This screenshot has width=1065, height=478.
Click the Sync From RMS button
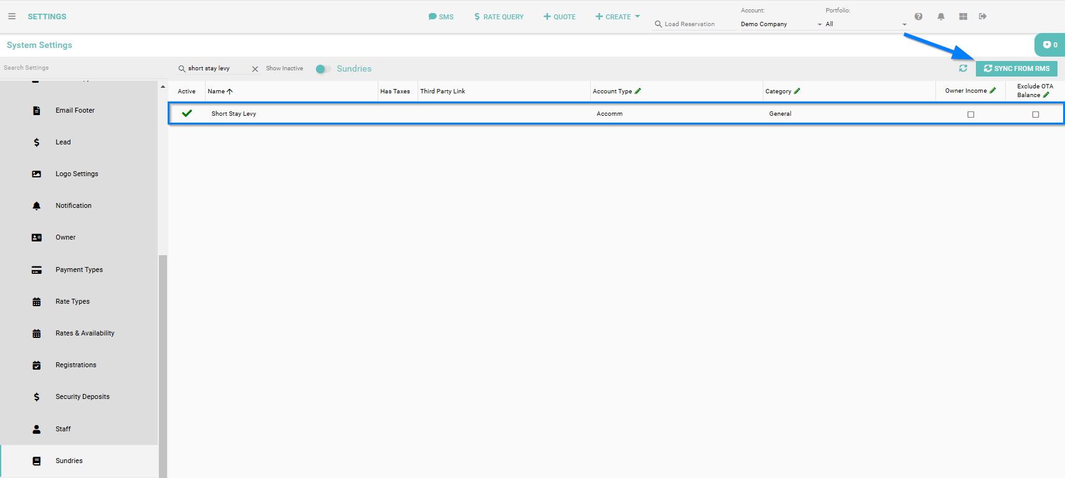click(x=1016, y=68)
